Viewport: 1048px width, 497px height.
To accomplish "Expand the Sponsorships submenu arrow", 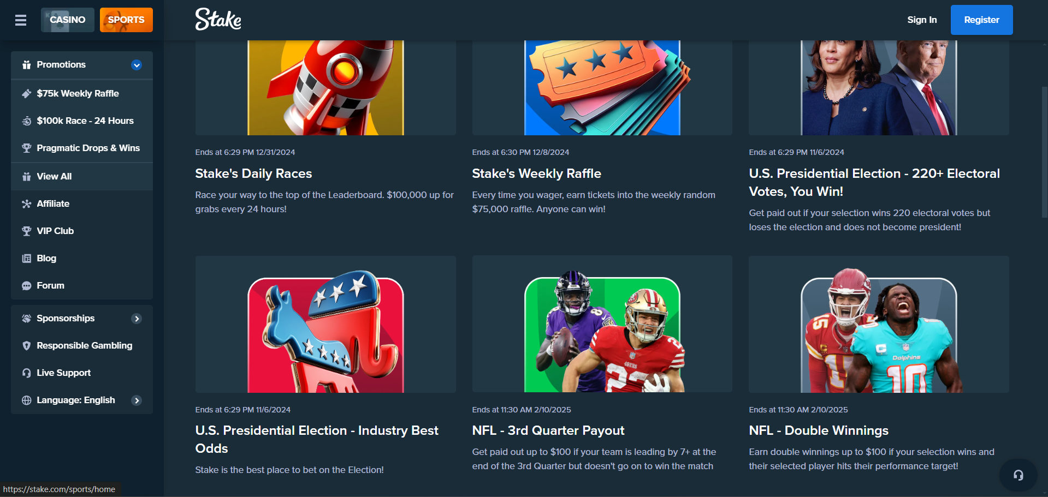I will tap(137, 319).
